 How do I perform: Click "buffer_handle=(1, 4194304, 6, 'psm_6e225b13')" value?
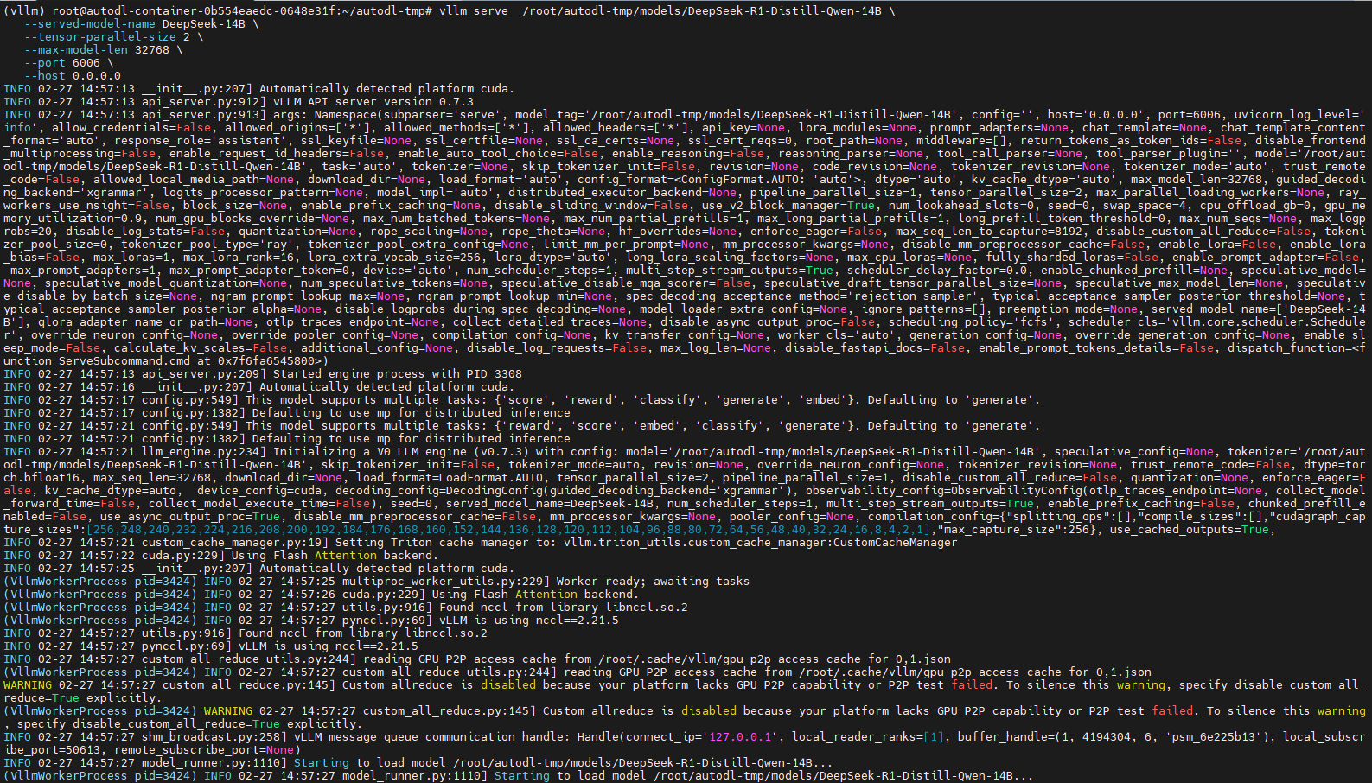pos(1113,737)
